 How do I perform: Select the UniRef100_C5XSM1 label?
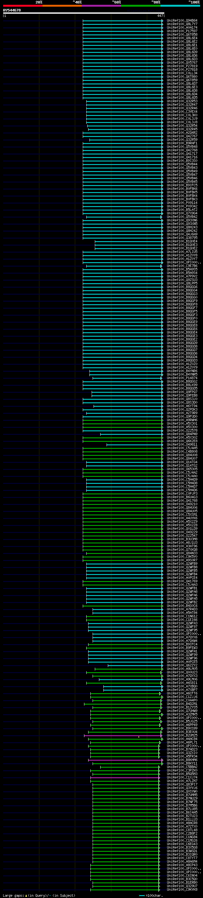(182, 515)
